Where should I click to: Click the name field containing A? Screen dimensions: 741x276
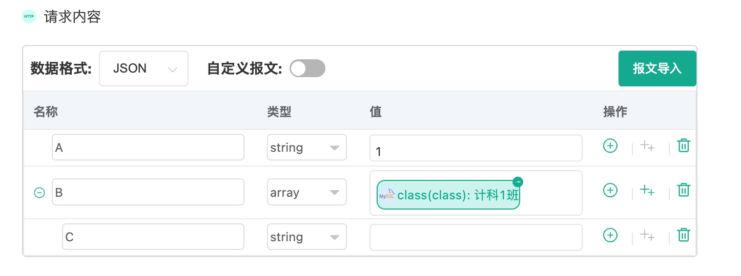point(148,147)
